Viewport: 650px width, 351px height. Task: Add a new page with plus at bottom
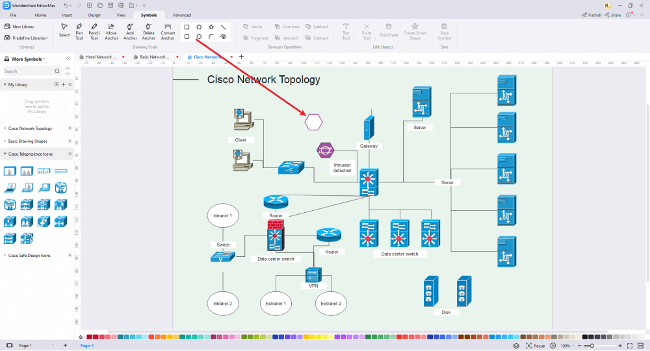(65, 345)
